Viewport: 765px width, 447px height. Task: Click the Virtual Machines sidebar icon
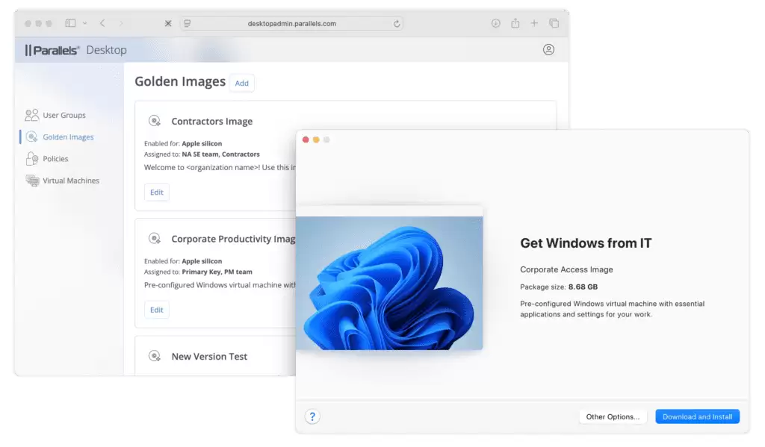tap(32, 181)
